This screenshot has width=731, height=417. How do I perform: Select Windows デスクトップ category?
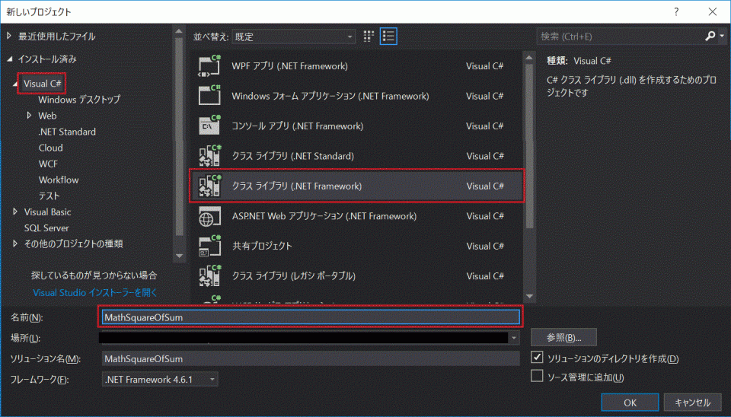click(x=79, y=99)
